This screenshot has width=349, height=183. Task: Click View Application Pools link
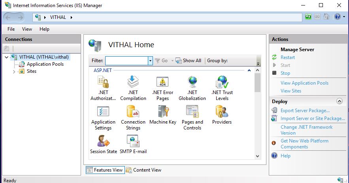(304, 83)
